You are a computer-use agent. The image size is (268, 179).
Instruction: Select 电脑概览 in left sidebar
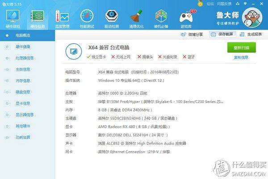pyautogui.click(x=27, y=35)
